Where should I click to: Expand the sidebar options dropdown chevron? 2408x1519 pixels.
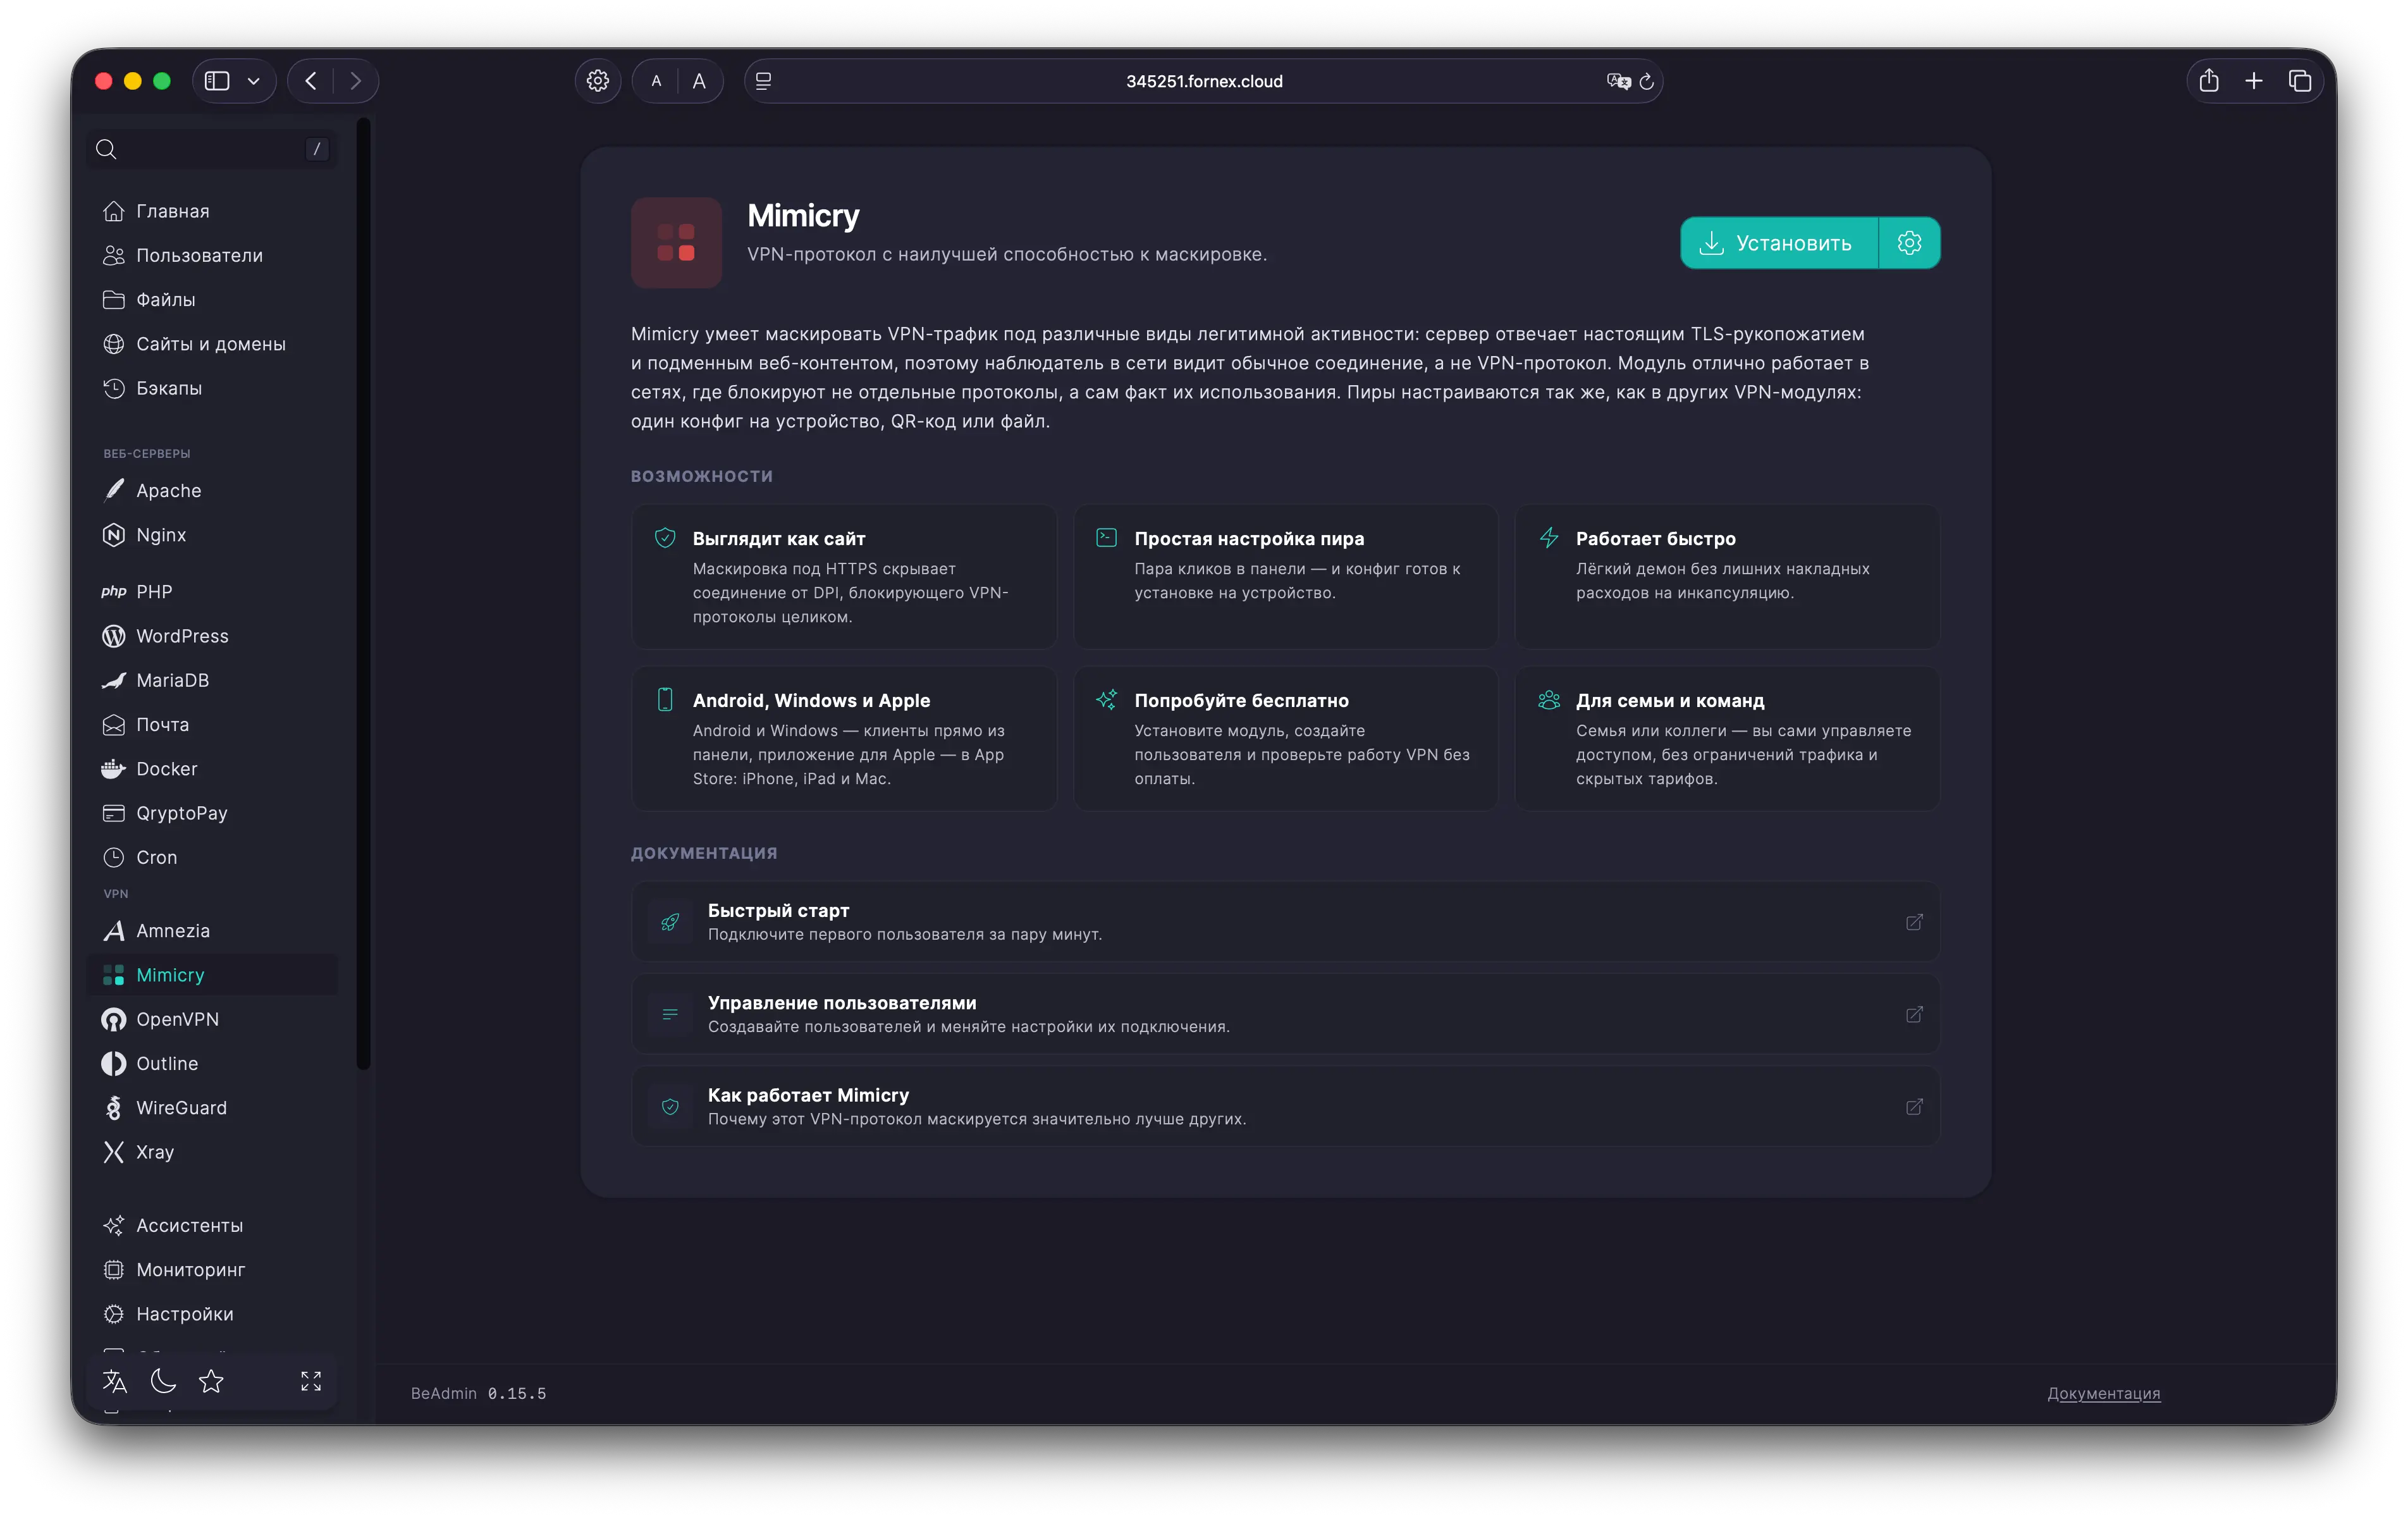coord(254,81)
